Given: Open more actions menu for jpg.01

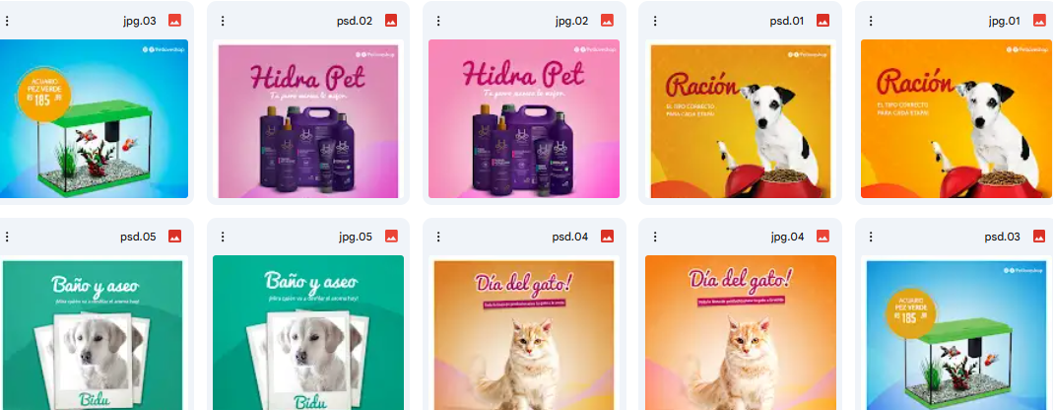Looking at the screenshot, I should [x=871, y=21].
